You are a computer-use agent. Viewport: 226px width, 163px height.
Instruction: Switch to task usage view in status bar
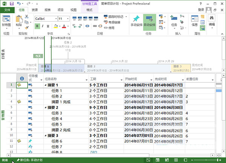(x=157, y=160)
